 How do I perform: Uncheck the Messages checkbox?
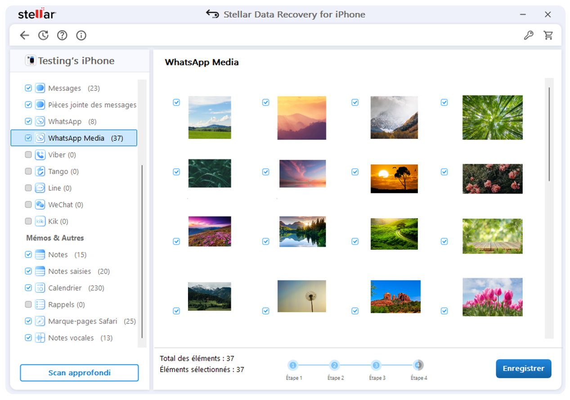tap(28, 88)
